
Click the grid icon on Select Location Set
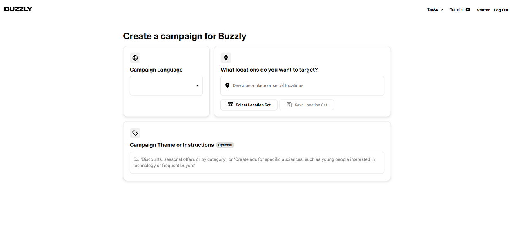(229, 105)
